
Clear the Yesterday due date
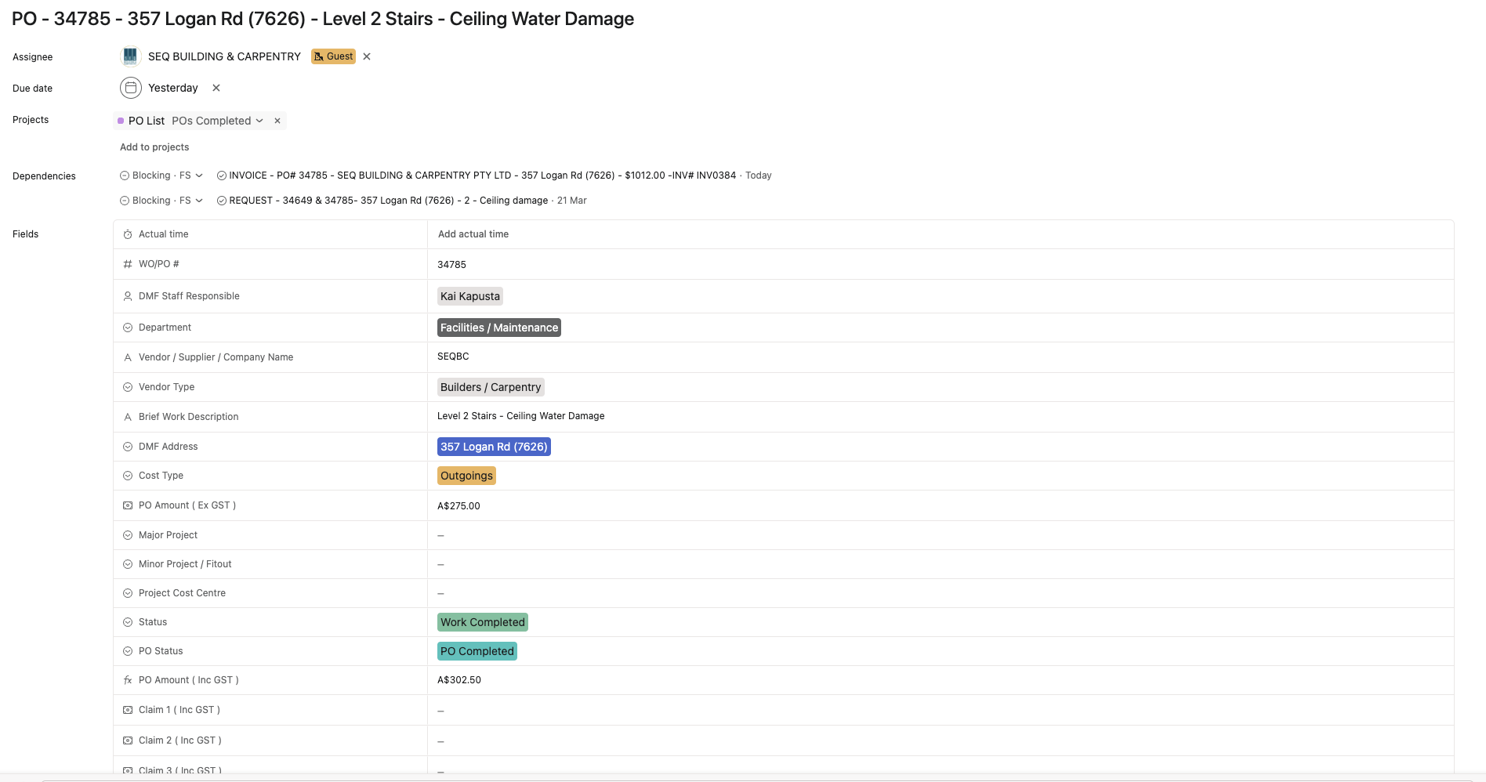[x=216, y=88]
